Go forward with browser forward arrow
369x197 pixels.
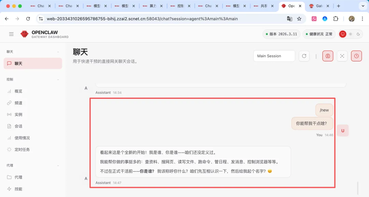click(17, 19)
